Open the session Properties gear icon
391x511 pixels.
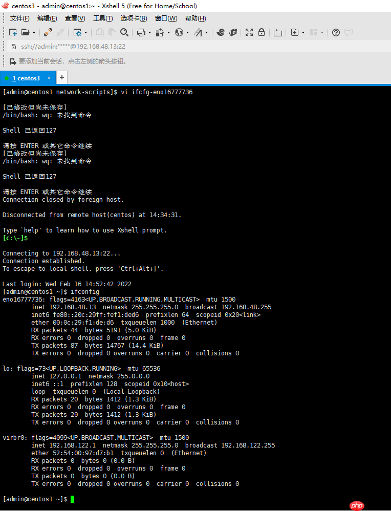pyautogui.click(x=77, y=32)
